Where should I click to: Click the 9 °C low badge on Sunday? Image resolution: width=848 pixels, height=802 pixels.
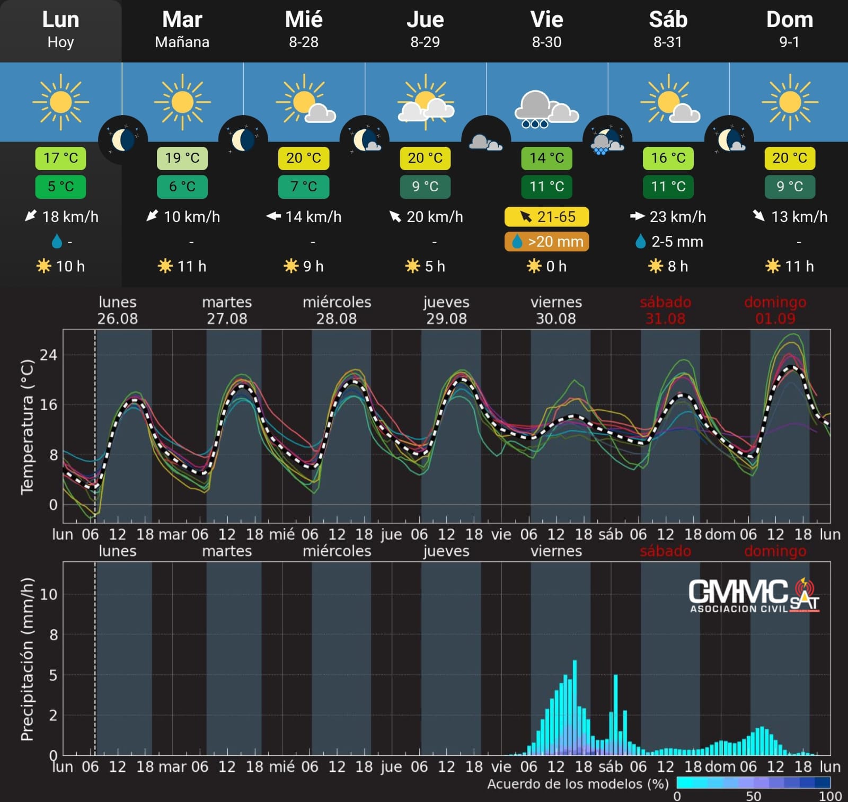coord(789,187)
